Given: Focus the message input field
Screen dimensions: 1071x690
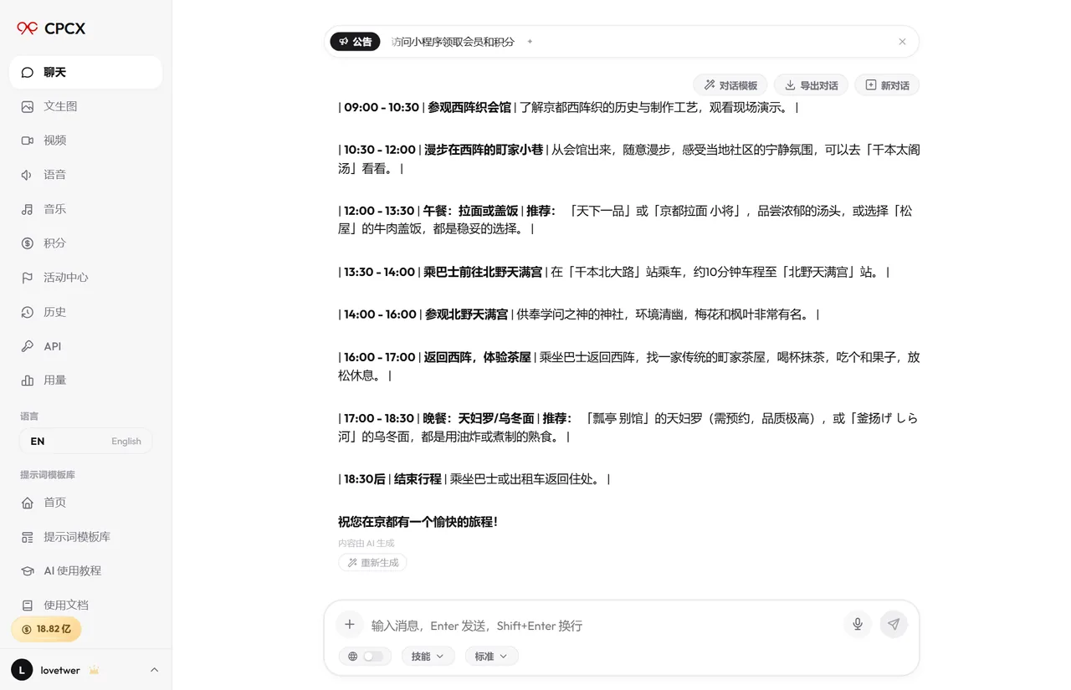Looking at the screenshot, I should coord(602,626).
